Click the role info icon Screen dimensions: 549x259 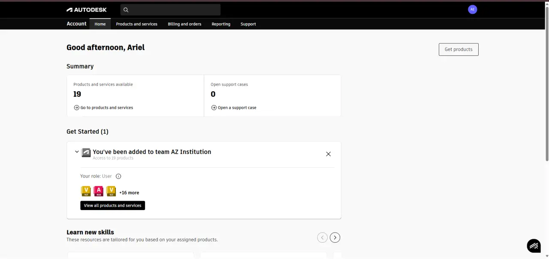point(118,176)
